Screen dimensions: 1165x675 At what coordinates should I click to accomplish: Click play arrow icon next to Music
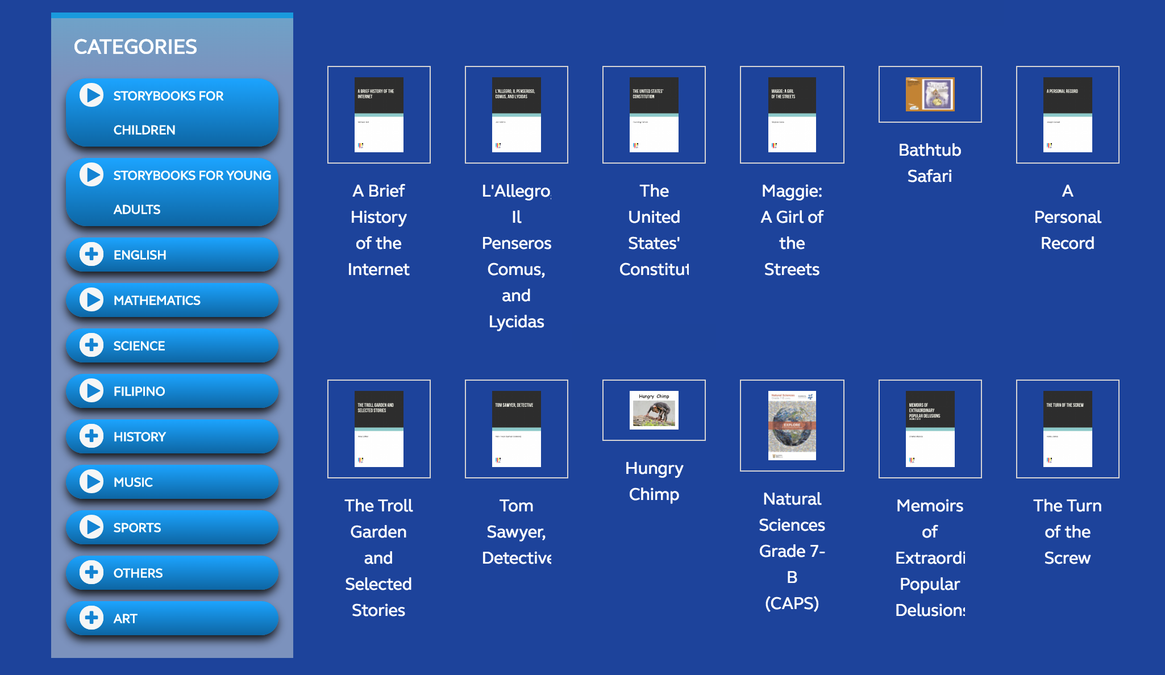pos(91,481)
